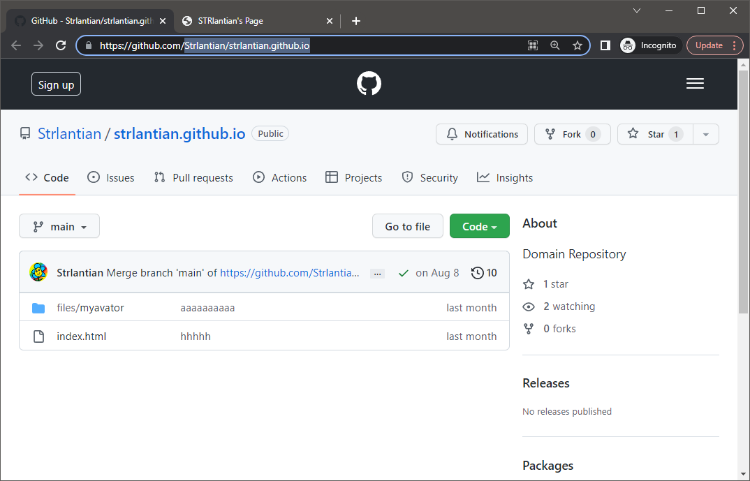The image size is (750, 481).
Task: Close the GitHub Strlantian tab
Action: coord(163,21)
